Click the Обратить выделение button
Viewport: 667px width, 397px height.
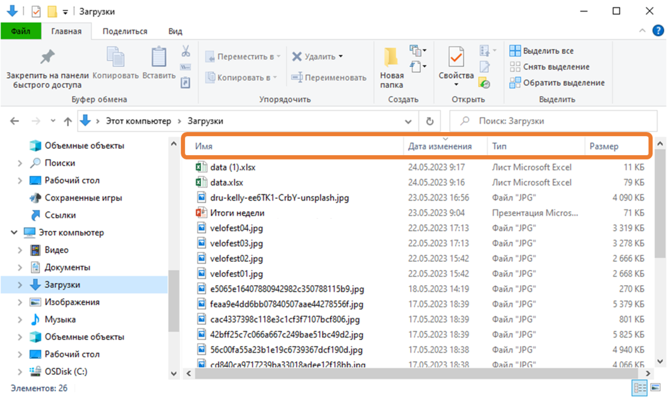(558, 83)
